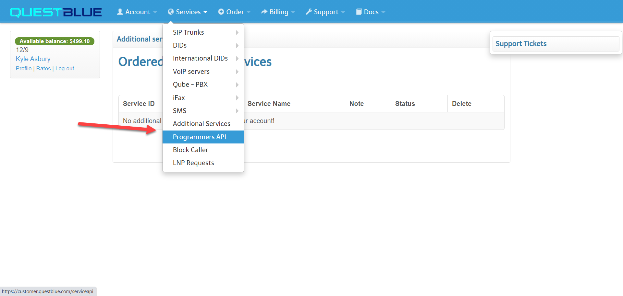The image size is (623, 296).
Task: Open the Rates link
Action: (43, 68)
